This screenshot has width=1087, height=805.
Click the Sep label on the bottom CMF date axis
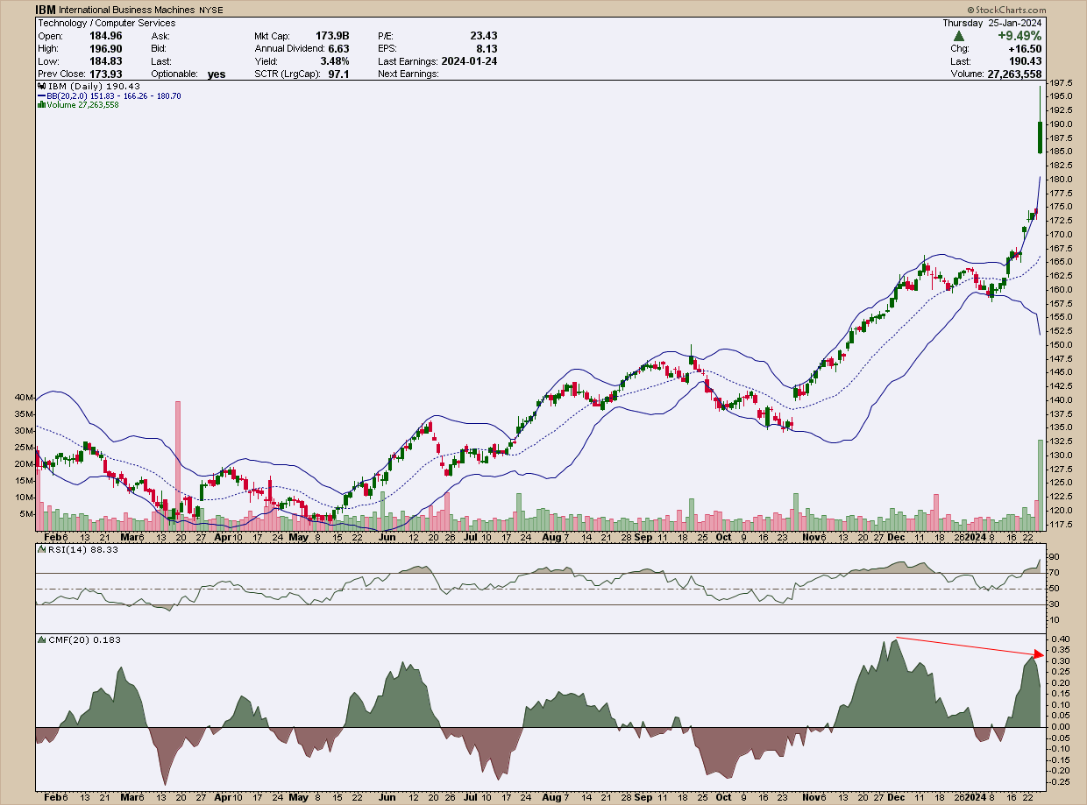643,797
